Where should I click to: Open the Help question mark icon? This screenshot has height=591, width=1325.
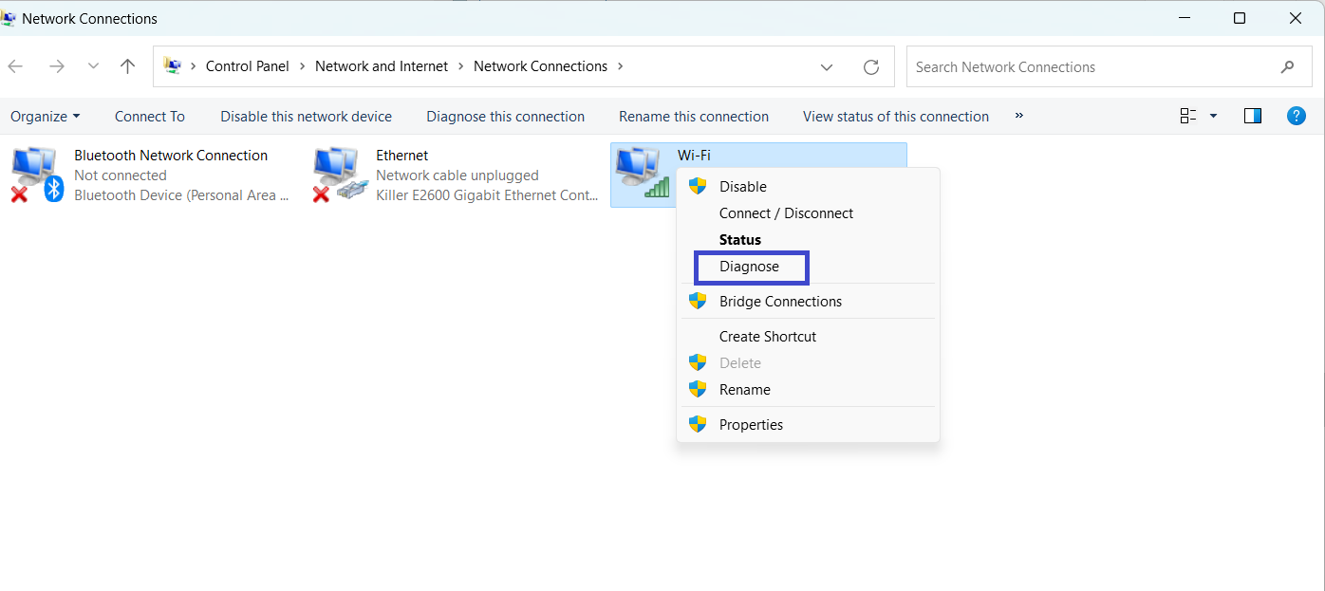point(1296,116)
